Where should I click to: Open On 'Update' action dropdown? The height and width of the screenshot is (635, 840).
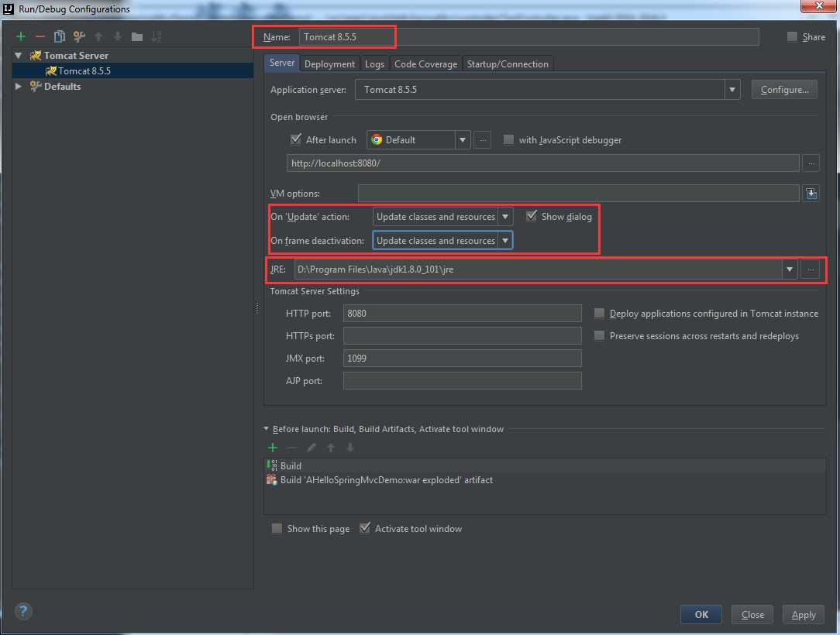tap(505, 216)
